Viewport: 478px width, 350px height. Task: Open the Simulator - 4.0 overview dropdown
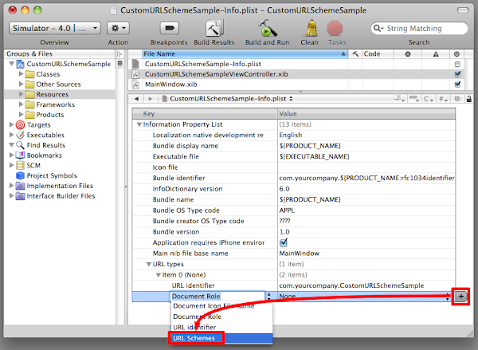(55, 29)
